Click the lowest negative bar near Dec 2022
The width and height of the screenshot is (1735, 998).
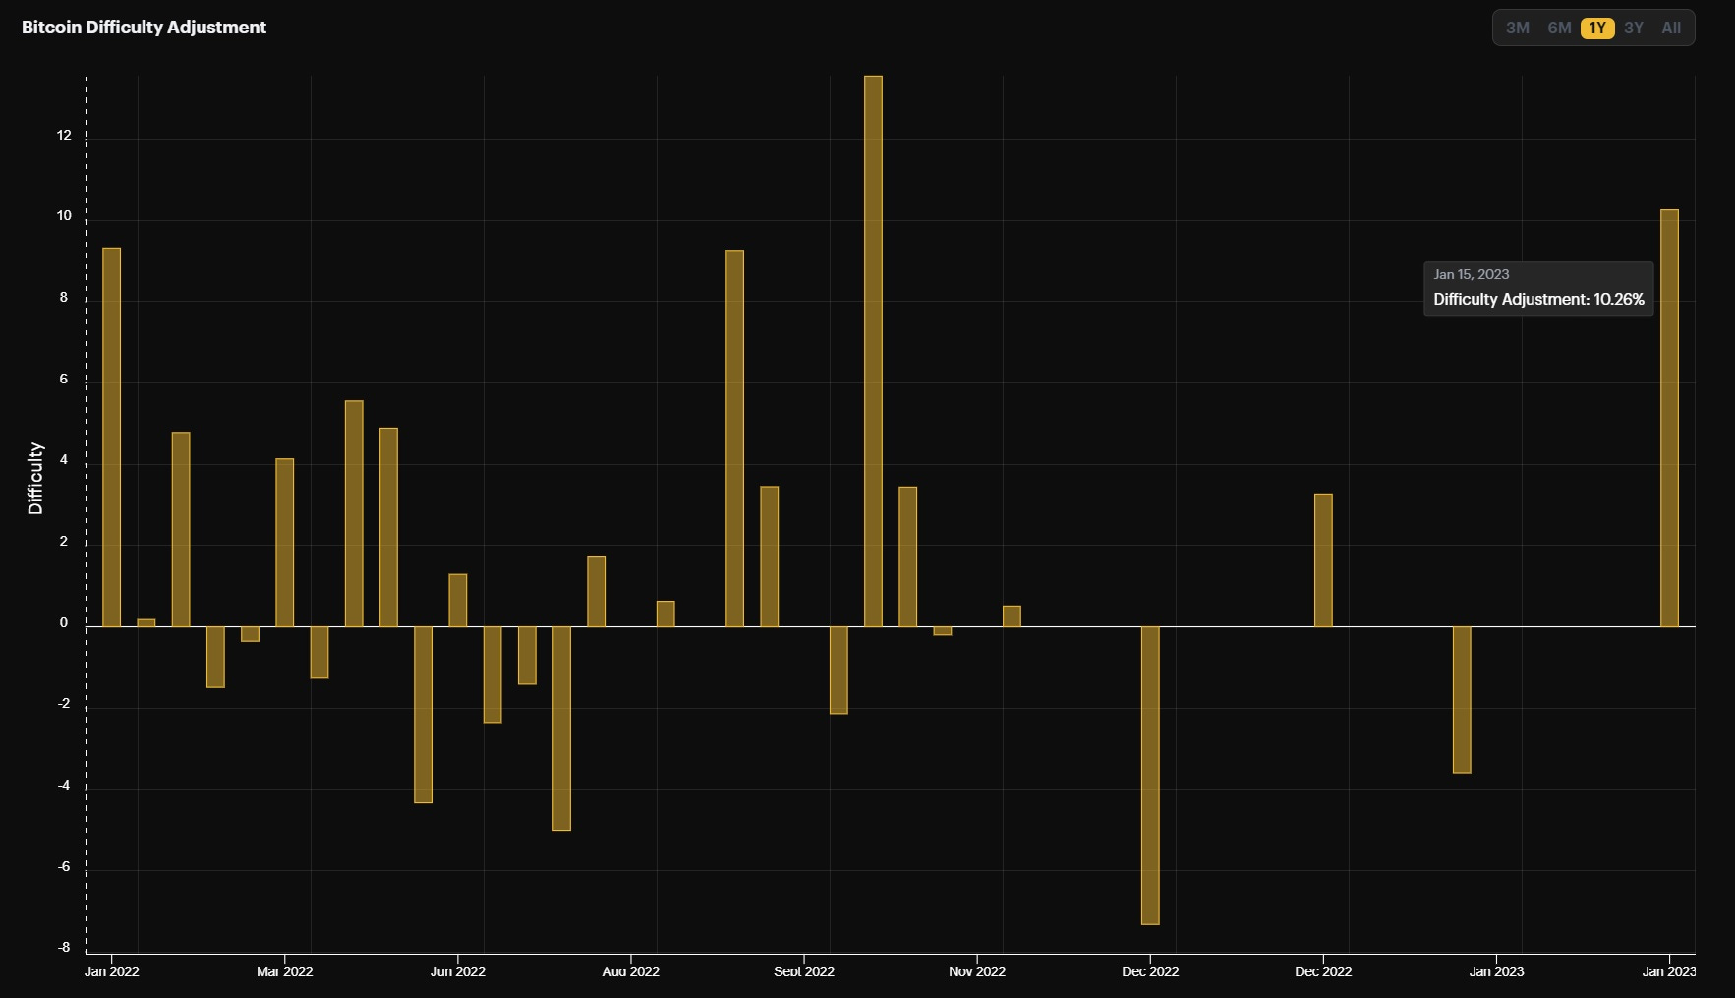(1150, 775)
